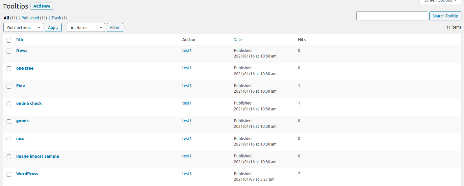Open the one tree tooltip

point(25,68)
